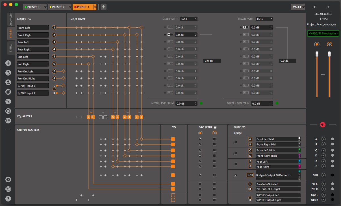
Task: Switch to the Tune tab
Action: 11,47
